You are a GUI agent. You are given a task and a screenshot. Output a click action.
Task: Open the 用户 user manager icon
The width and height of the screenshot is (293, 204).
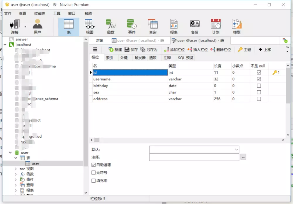point(38,27)
